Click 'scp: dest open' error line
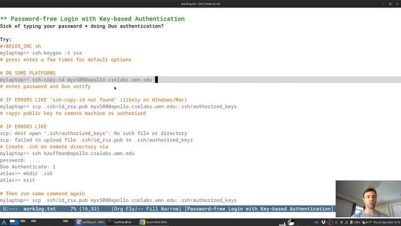 [93, 133]
